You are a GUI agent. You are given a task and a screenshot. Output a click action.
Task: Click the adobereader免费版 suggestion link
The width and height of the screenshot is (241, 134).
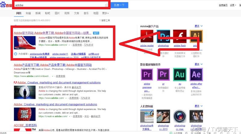tap(40, 54)
